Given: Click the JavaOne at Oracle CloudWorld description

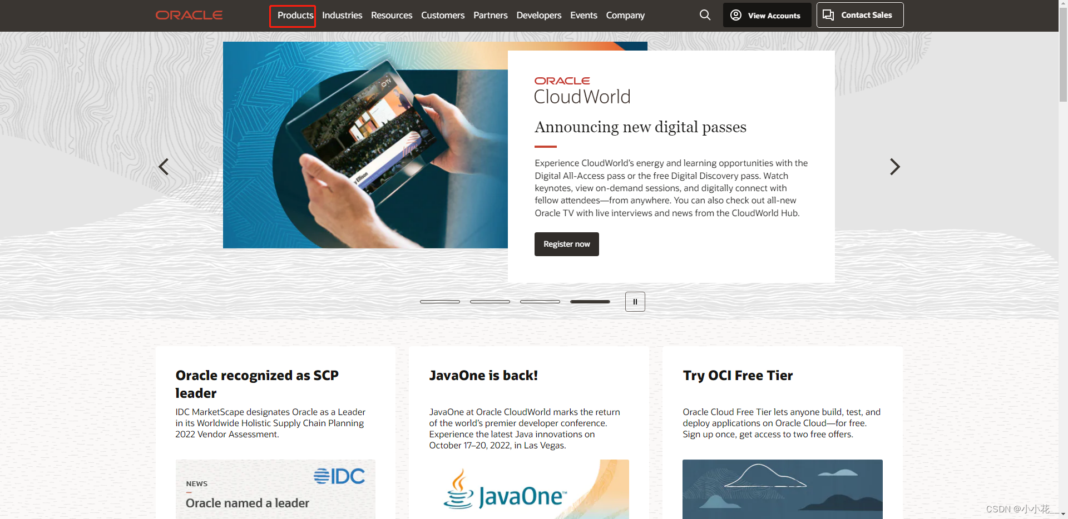Looking at the screenshot, I should point(525,429).
